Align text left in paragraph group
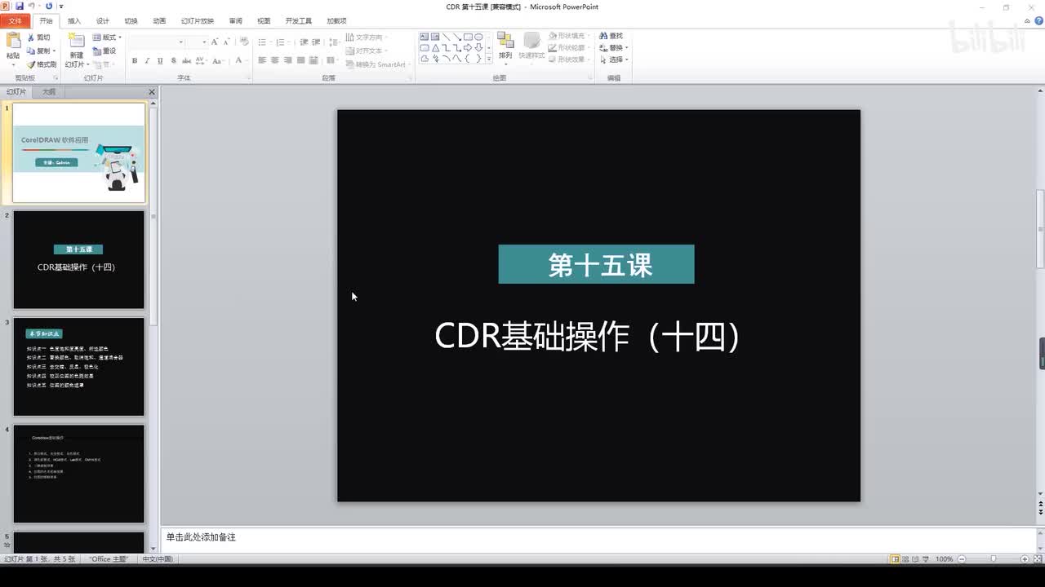 coord(262,60)
